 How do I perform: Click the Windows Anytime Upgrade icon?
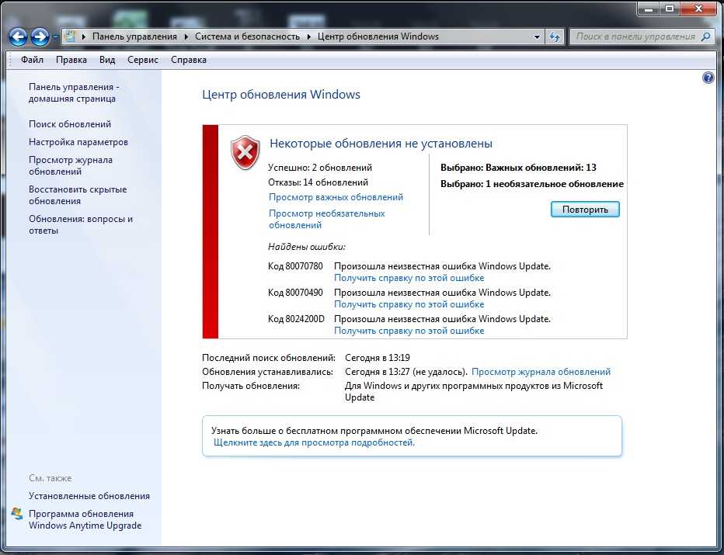17,514
